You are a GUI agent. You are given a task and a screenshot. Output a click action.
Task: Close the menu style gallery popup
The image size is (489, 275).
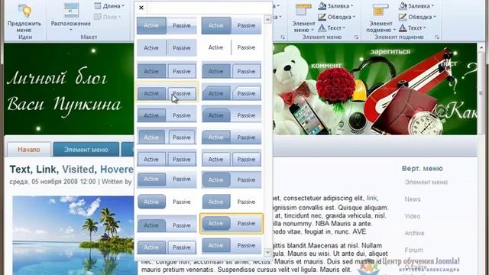[141, 8]
